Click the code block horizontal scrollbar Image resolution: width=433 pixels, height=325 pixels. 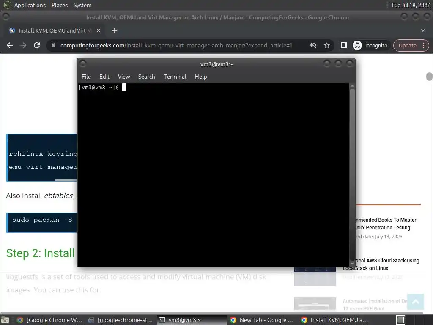pyautogui.click(x=66, y=180)
